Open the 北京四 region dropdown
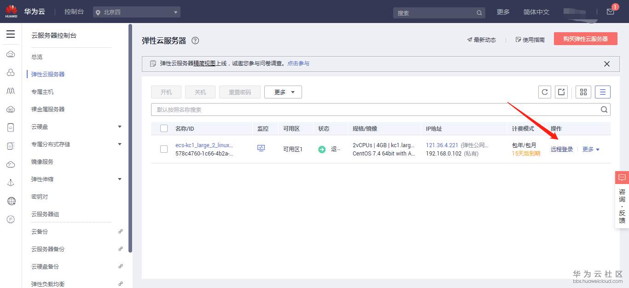The image size is (629, 288). pos(137,12)
